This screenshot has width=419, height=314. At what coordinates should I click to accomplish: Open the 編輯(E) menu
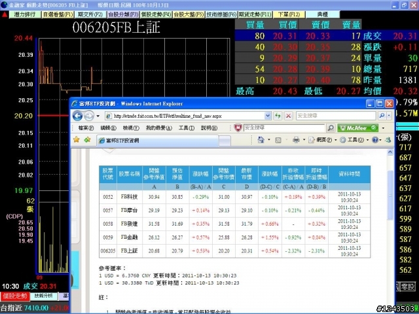pos(108,128)
